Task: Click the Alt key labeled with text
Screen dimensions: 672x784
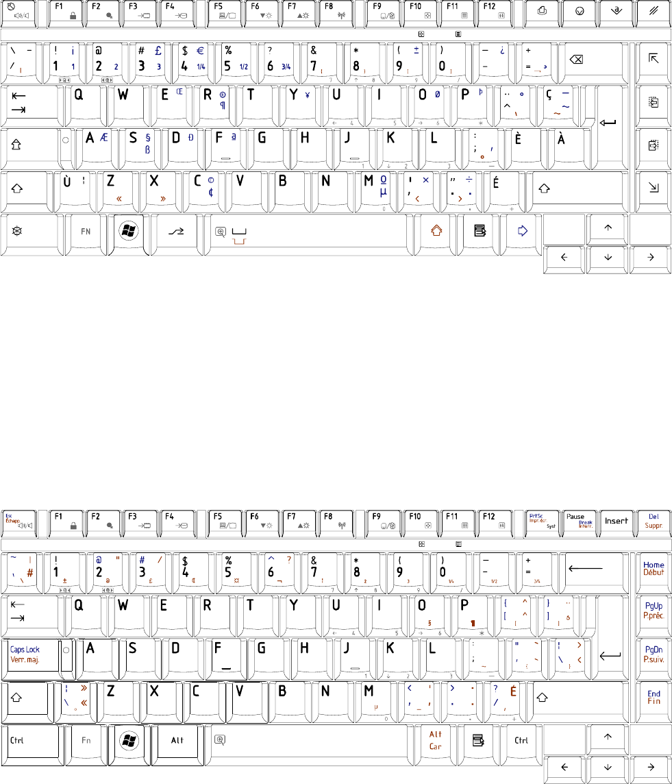Action: pos(177,744)
